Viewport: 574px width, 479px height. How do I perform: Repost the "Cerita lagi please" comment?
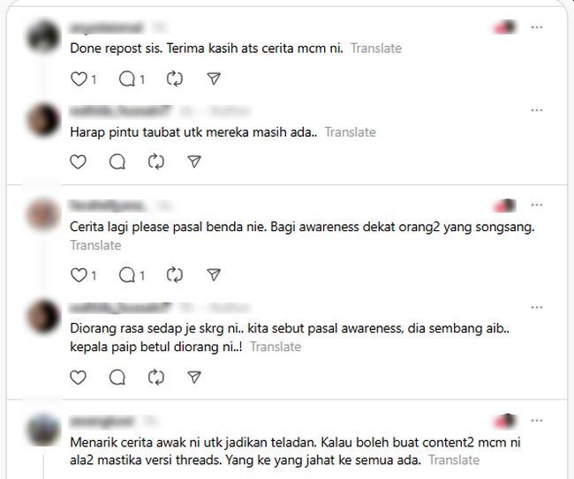coord(175,275)
